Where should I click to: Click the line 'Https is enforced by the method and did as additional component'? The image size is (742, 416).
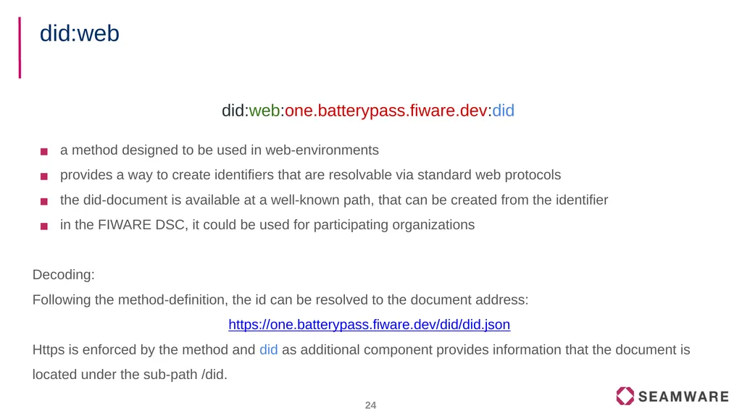[361, 350]
